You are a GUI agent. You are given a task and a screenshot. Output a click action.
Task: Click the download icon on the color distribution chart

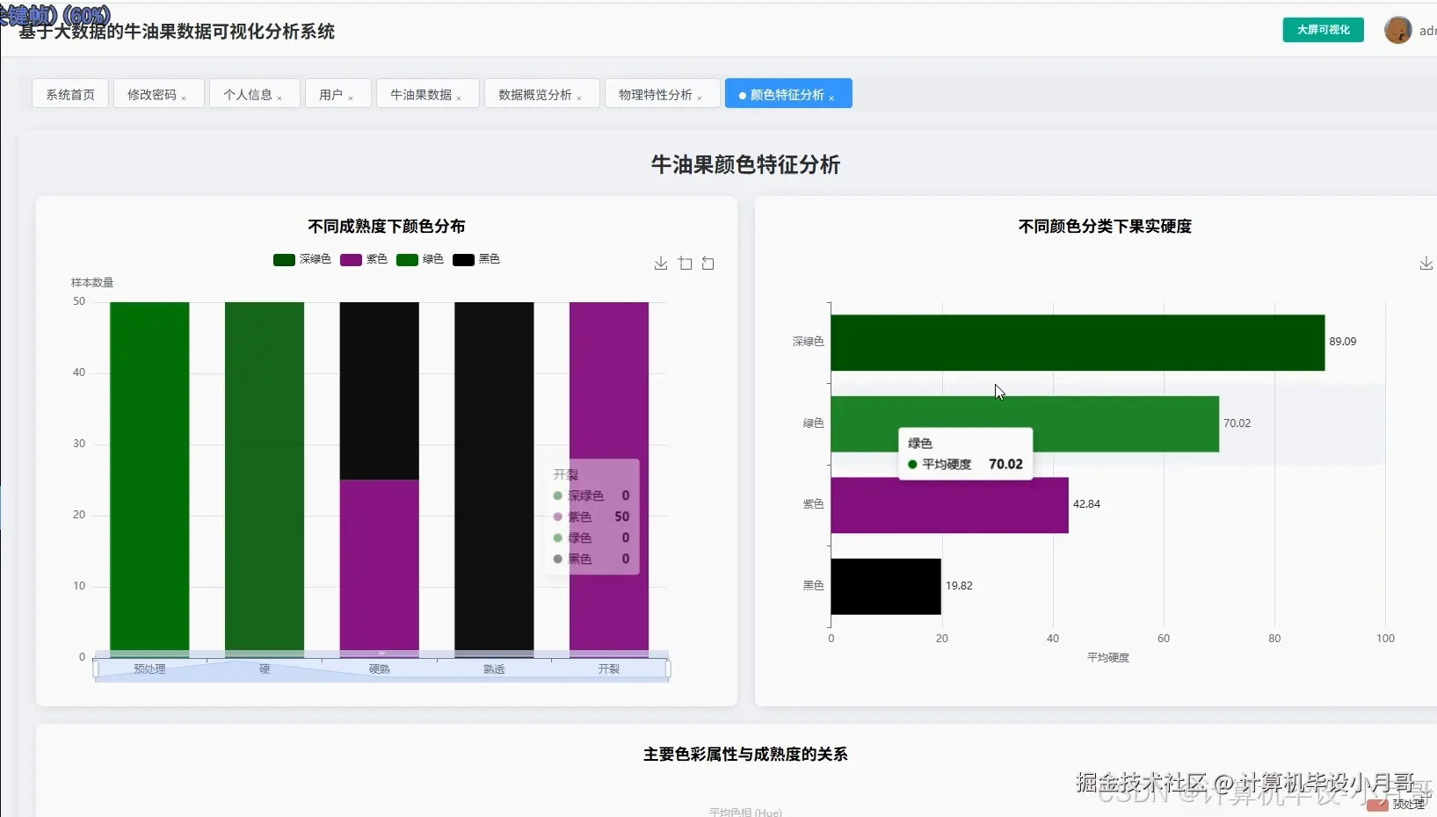[660, 263]
